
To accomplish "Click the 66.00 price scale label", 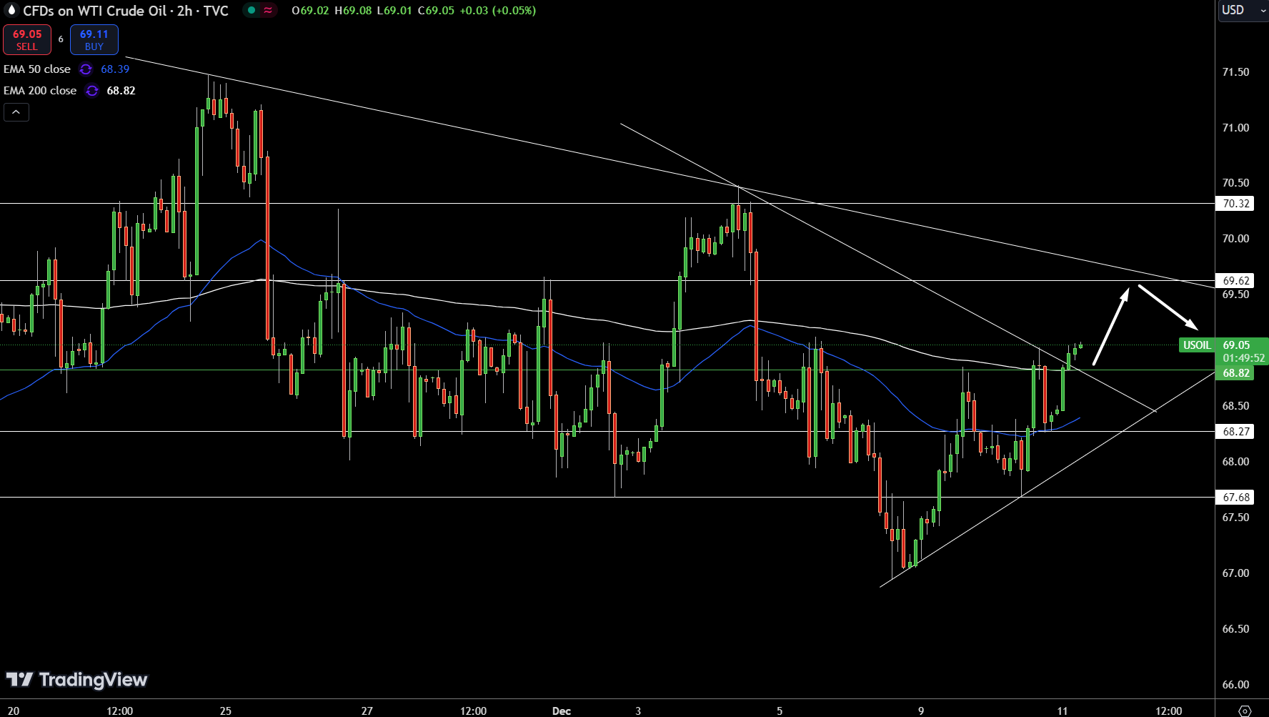I will point(1235,685).
